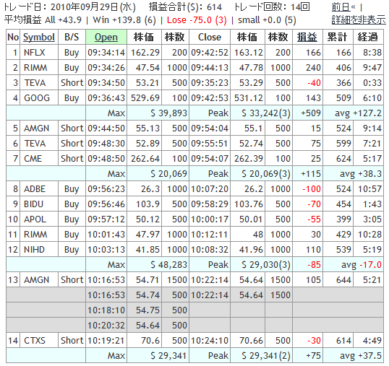Click the Lose -75.0 (3) statistic

point(197,19)
